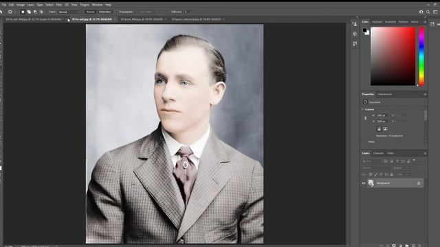Open the Filter menu
This screenshot has height=247, width=440.
(x=59, y=5)
